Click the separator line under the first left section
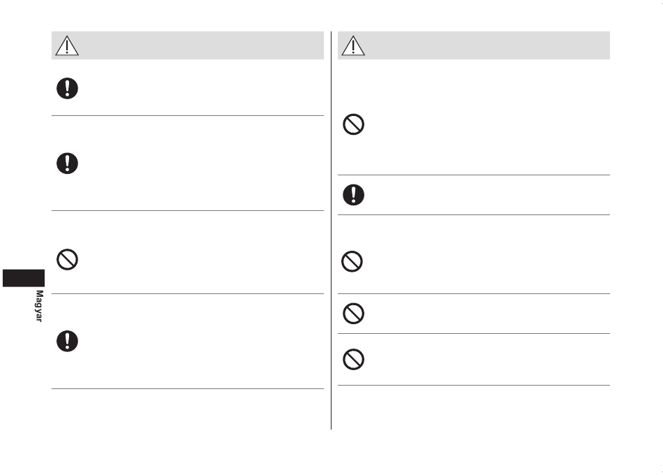Screen dimensions: 663x475 click(188, 115)
